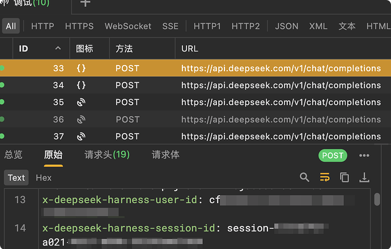The width and height of the screenshot is (391, 249).
Task: Click line 13 x-deepseek-harness-user-id header
Action: [120, 200]
